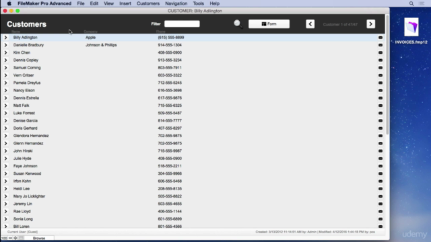This screenshot has height=242, width=431.
Task: Open the Navigation menu
Action: pyautogui.click(x=176, y=3)
